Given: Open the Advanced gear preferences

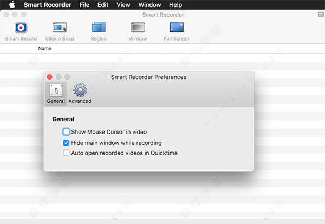Looking at the screenshot, I should (x=80, y=93).
